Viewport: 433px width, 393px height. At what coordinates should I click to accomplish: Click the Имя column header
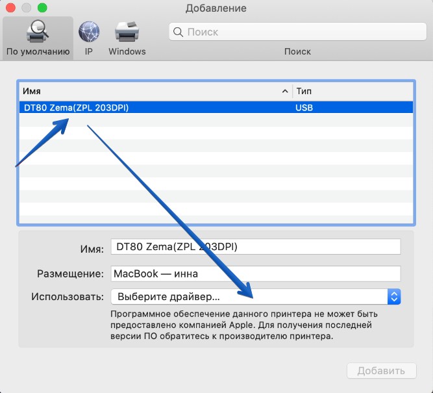pyautogui.click(x=149, y=92)
